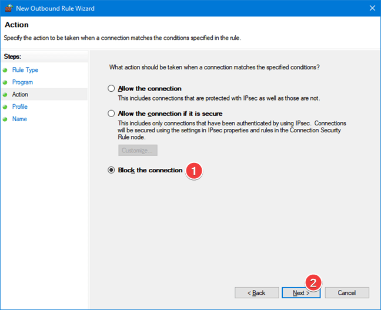Click the 'Specify the action to be taken' description
The height and width of the screenshot is (310, 381).
point(122,38)
